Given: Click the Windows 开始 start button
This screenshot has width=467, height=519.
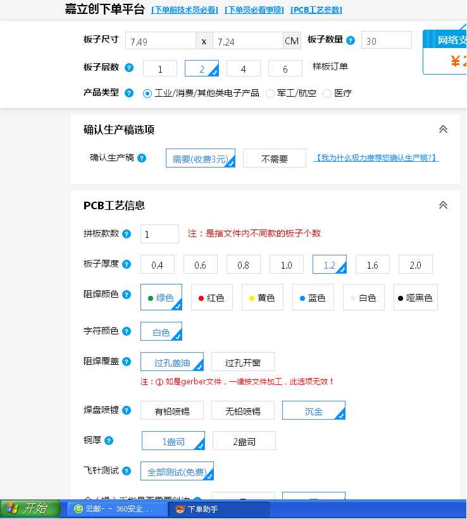Looking at the screenshot, I should (x=30, y=509).
